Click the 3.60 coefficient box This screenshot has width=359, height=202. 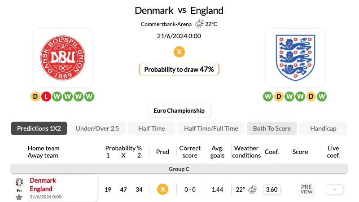pyautogui.click(x=271, y=189)
